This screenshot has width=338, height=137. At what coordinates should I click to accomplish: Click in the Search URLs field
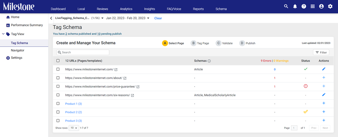pyautogui.click(x=83, y=52)
